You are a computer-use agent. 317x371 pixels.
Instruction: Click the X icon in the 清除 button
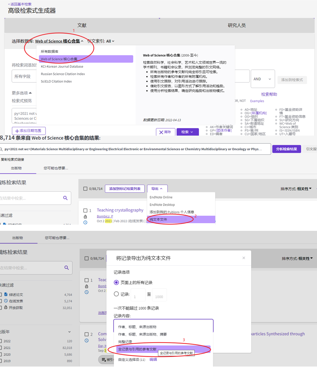click(161, 132)
